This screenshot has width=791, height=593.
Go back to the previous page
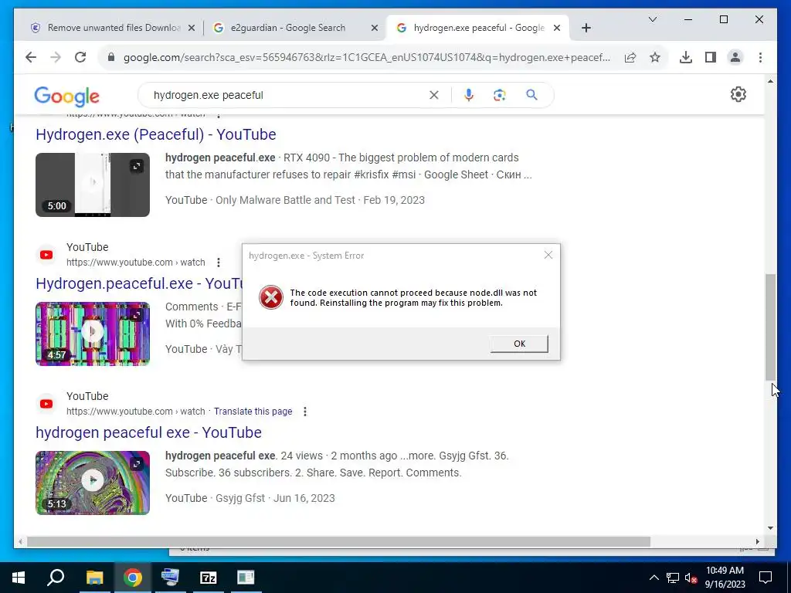[x=31, y=57]
